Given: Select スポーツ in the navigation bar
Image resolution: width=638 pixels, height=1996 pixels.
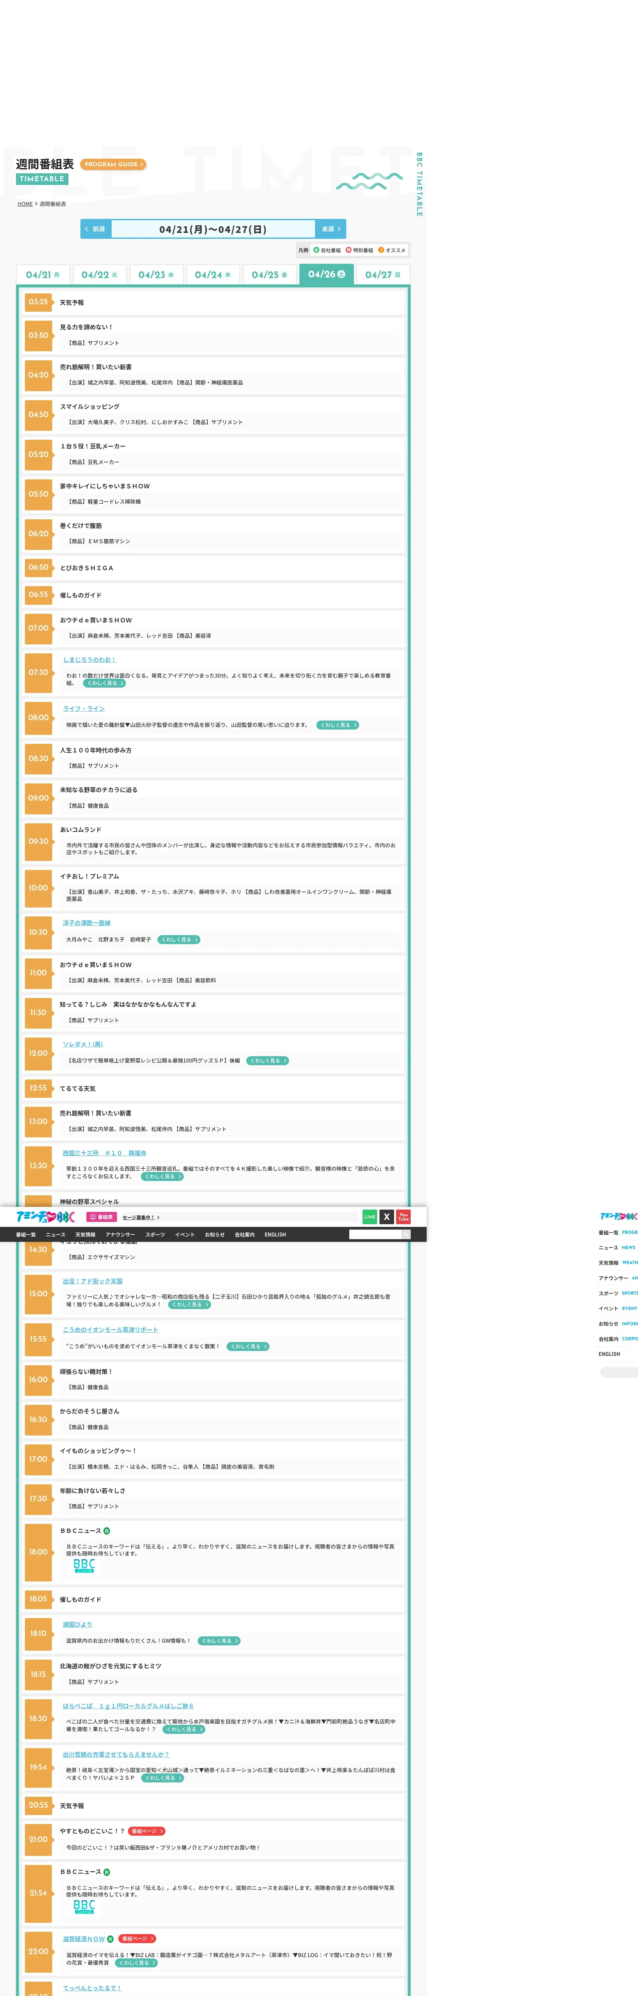Looking at the screenshot, I should pyautogui.click(x=155, y=1234).
